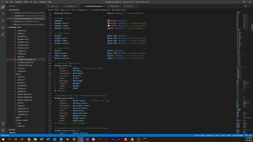Close the _variables.bootstrap.scss tab
This screenshot has width=253, height=142.
(104, 6)
